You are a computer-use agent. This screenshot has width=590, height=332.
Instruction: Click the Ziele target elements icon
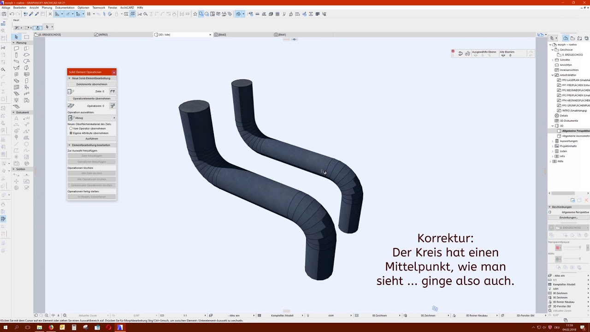pos(112,91)
